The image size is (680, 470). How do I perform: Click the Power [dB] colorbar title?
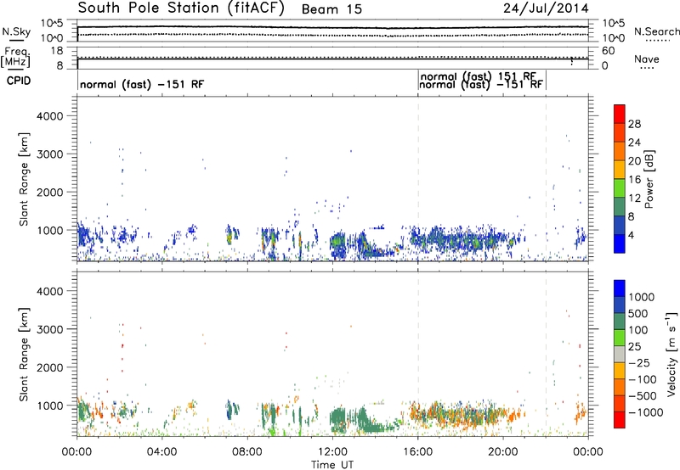[649, 179]
